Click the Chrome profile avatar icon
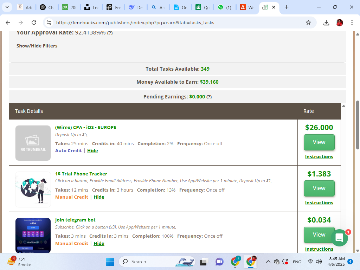 tap(340, 22)
